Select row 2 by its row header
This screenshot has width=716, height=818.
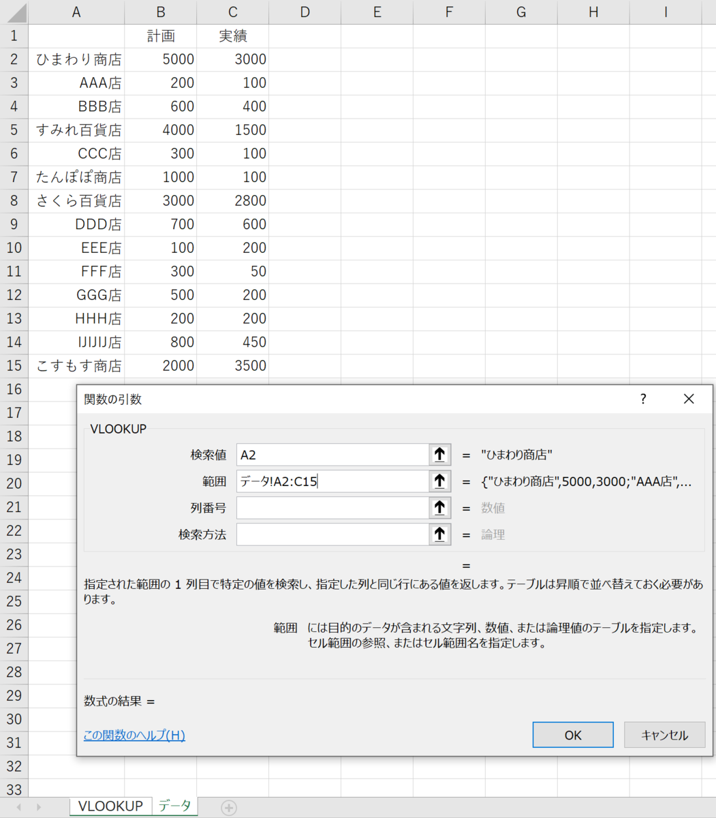point(13,59)
